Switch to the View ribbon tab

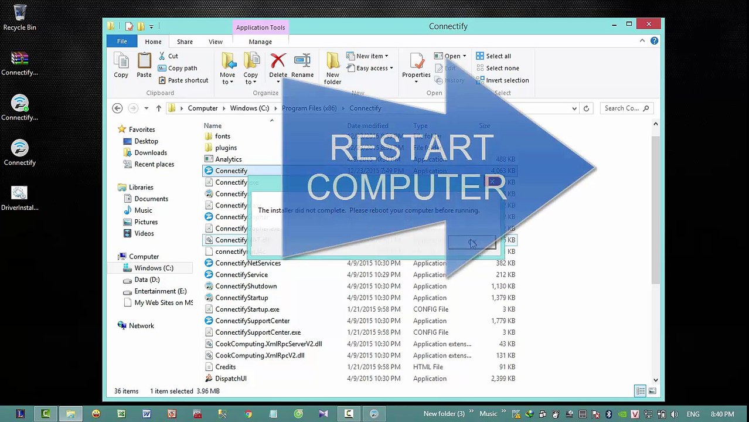216,42
